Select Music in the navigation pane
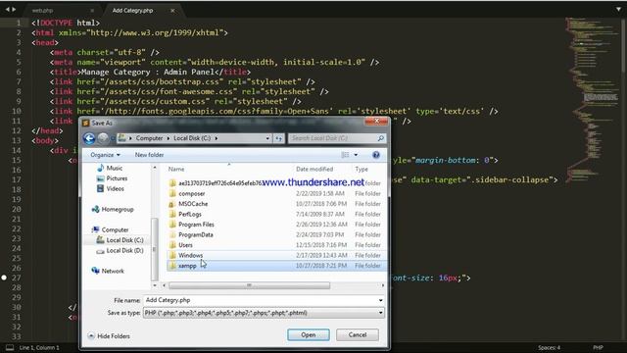Image resolution: width=627 pixels, height=353 pixels. click(115, 168)
